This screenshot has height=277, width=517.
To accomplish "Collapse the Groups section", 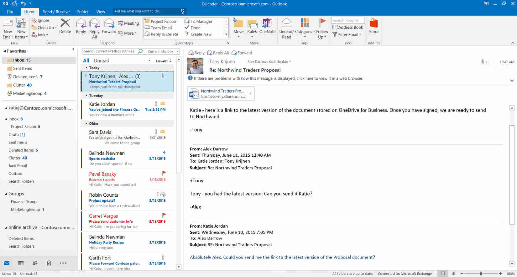I will (6, 194).
